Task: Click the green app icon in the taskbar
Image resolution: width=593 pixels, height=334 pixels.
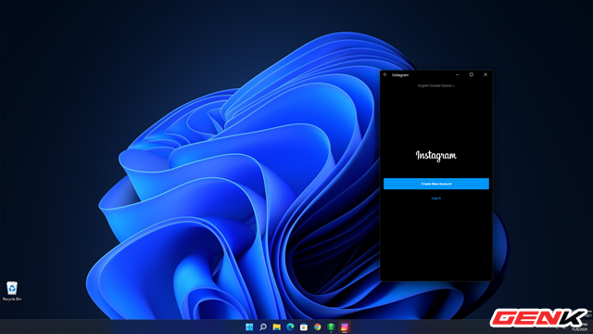Action: [x=331, y=327]
